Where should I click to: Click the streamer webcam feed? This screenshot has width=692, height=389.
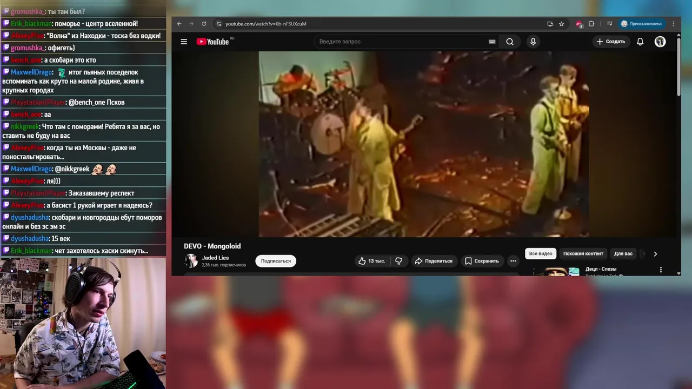pyautogui.click(x=83, y=323)
